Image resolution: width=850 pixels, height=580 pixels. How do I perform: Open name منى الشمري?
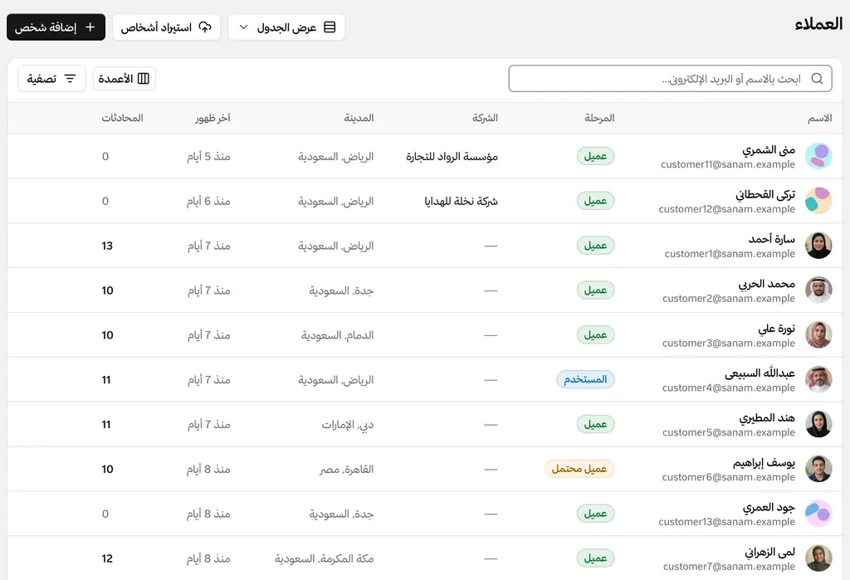(x=769, y=149)
